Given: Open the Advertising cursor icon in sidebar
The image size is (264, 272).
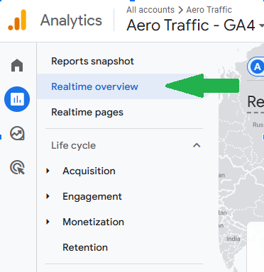Looking at the screenshot, I should [x=17, y=167].
